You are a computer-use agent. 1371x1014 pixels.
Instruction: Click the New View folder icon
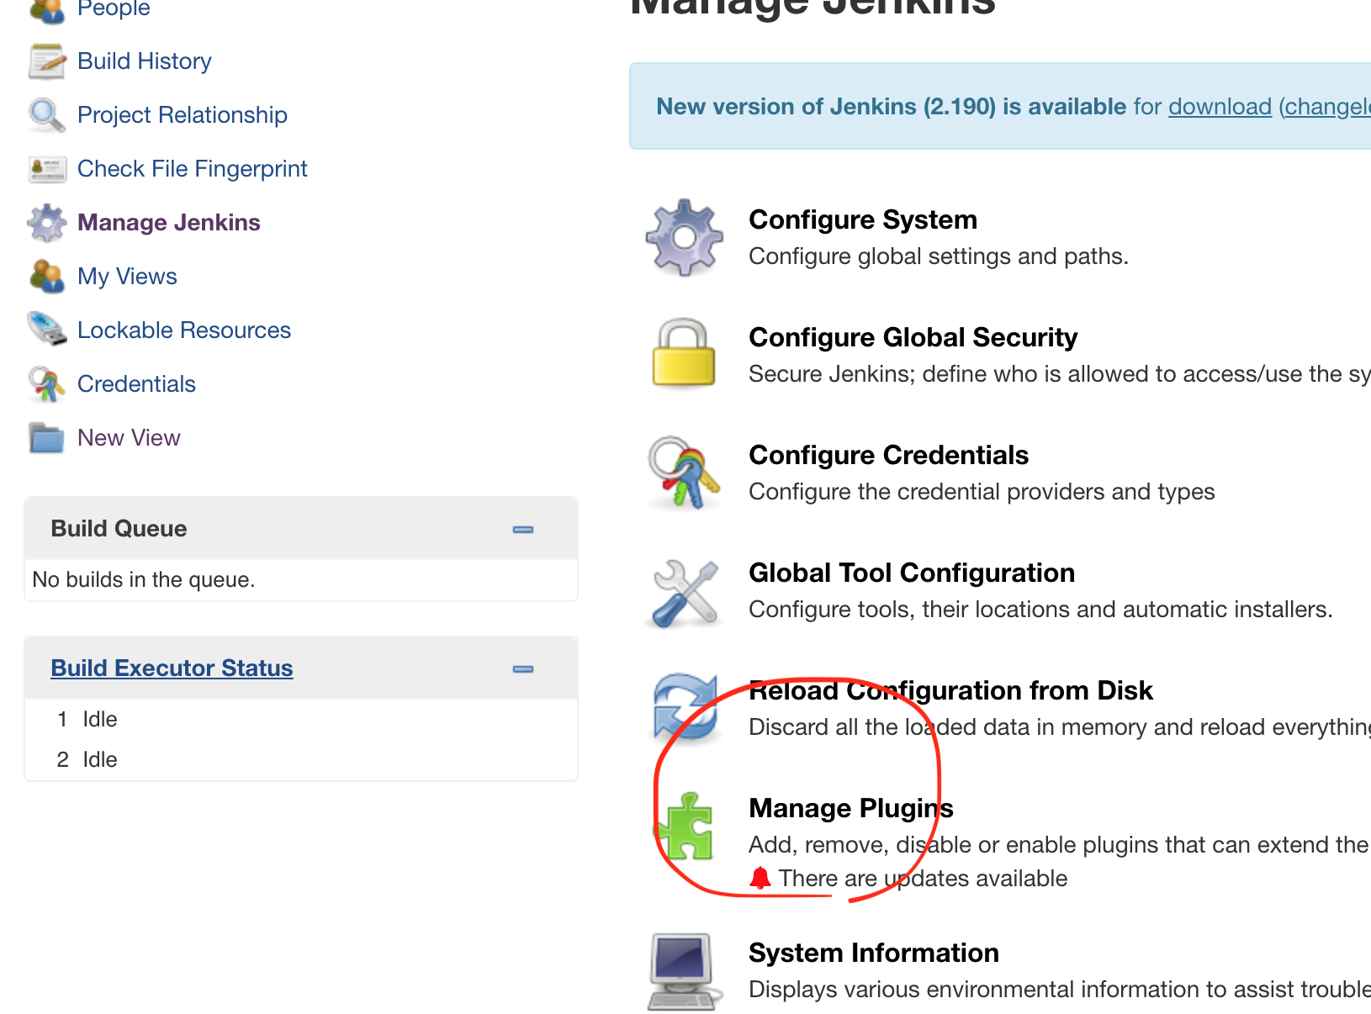[47, 438]
